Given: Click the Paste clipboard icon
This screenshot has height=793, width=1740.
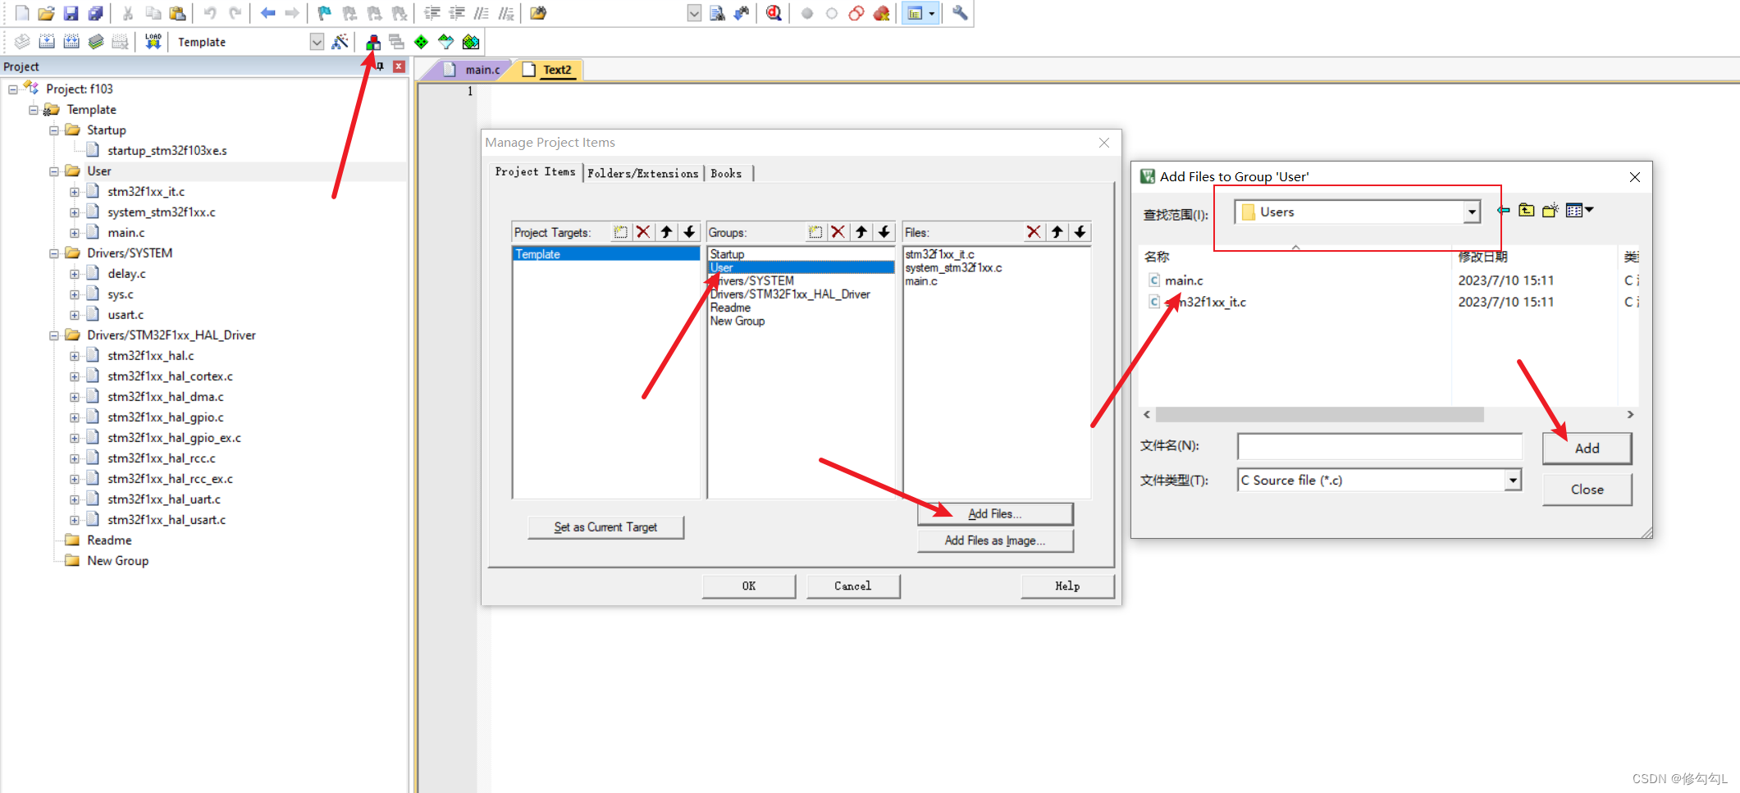Looking at the screenshot, I should click(177, 13).
